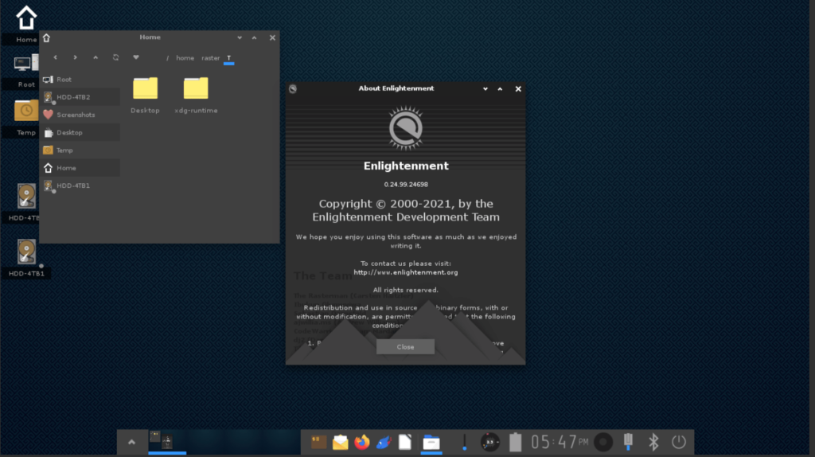This screenshot has height=457, width=815.
Task: Go up one directory in Home file manager
Action: pos(96,57)
